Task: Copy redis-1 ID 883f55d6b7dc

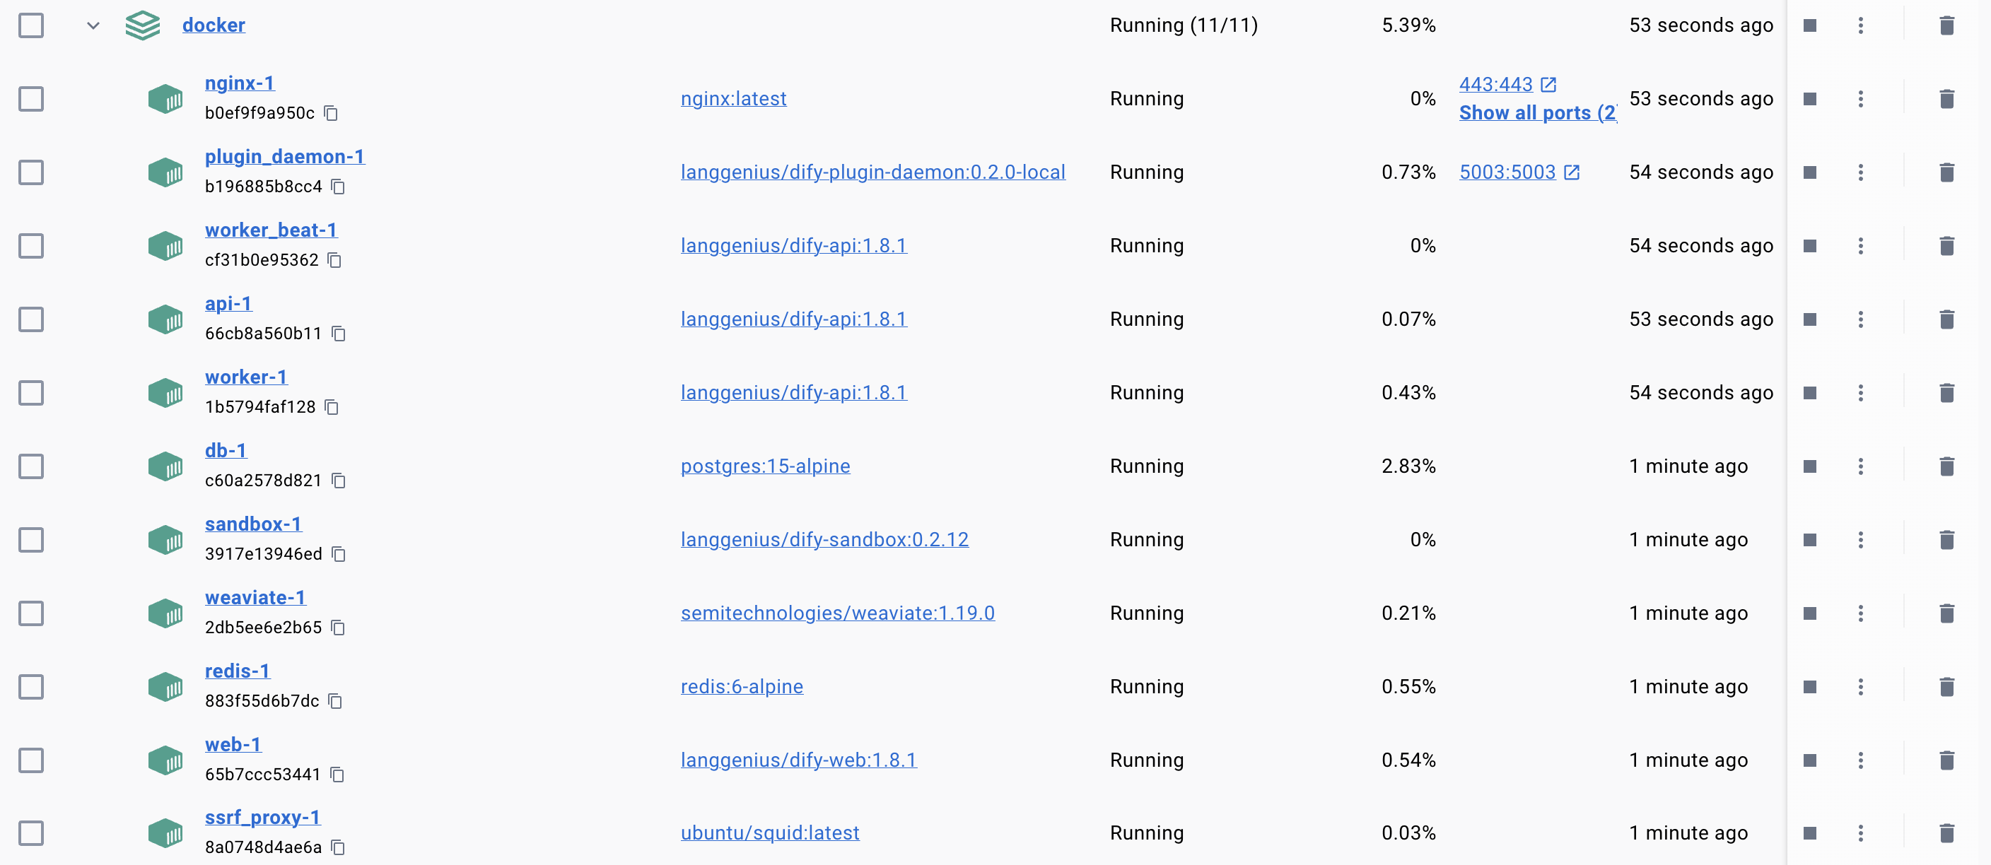Action: coord(334,700)
